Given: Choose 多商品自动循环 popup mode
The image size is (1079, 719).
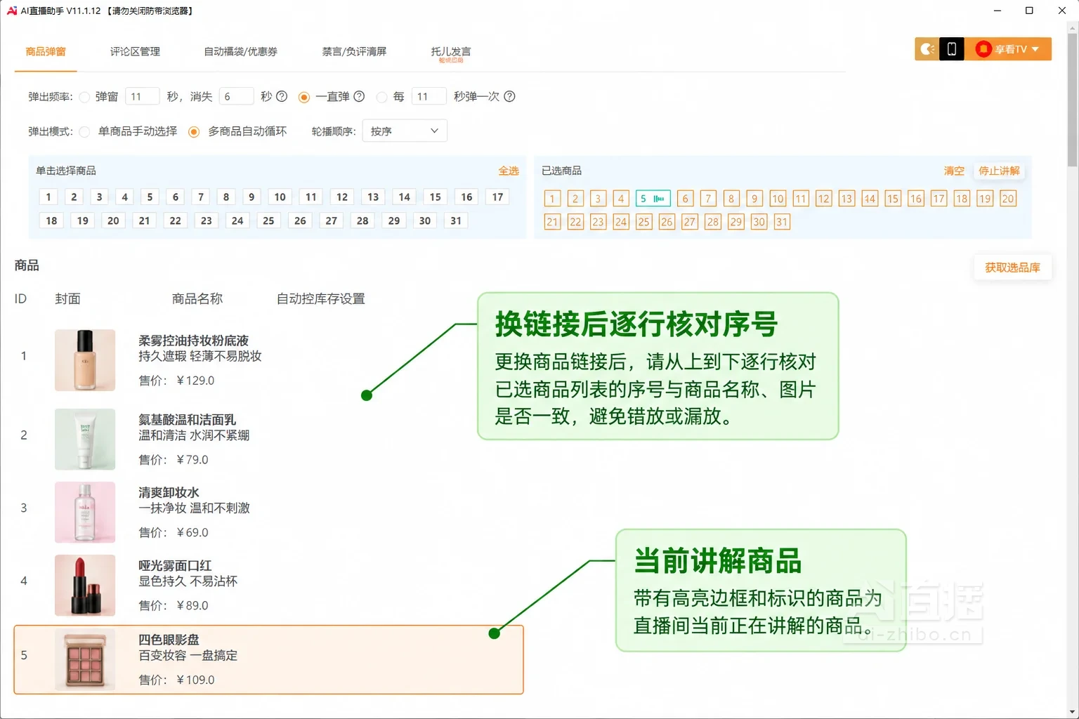Looking at the screenshot, I should click(x=194, y=131).
